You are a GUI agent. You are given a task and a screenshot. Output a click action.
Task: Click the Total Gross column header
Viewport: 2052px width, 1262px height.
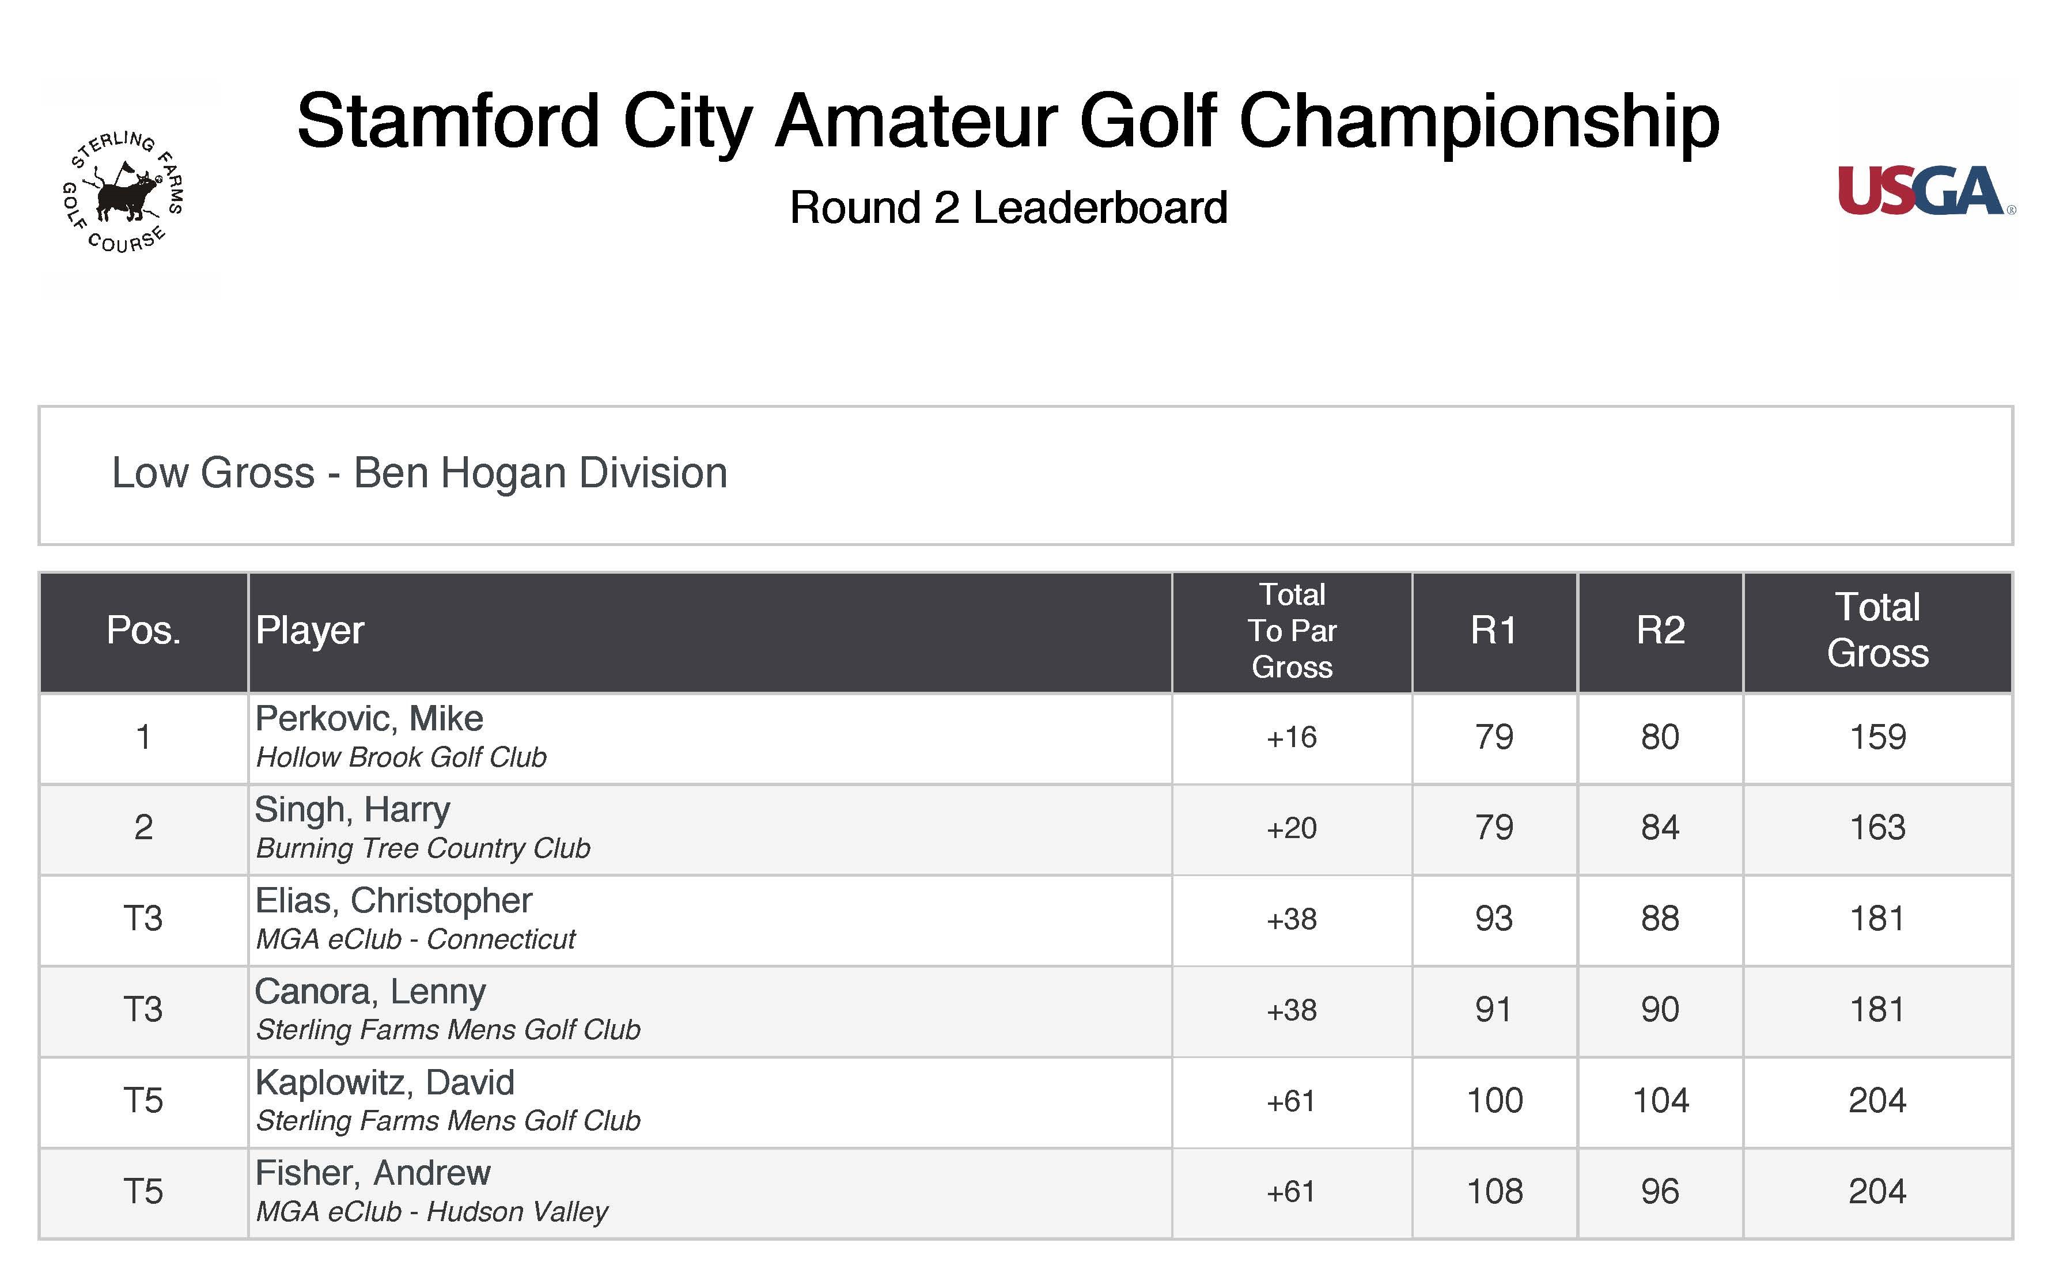pos(1877,632)
